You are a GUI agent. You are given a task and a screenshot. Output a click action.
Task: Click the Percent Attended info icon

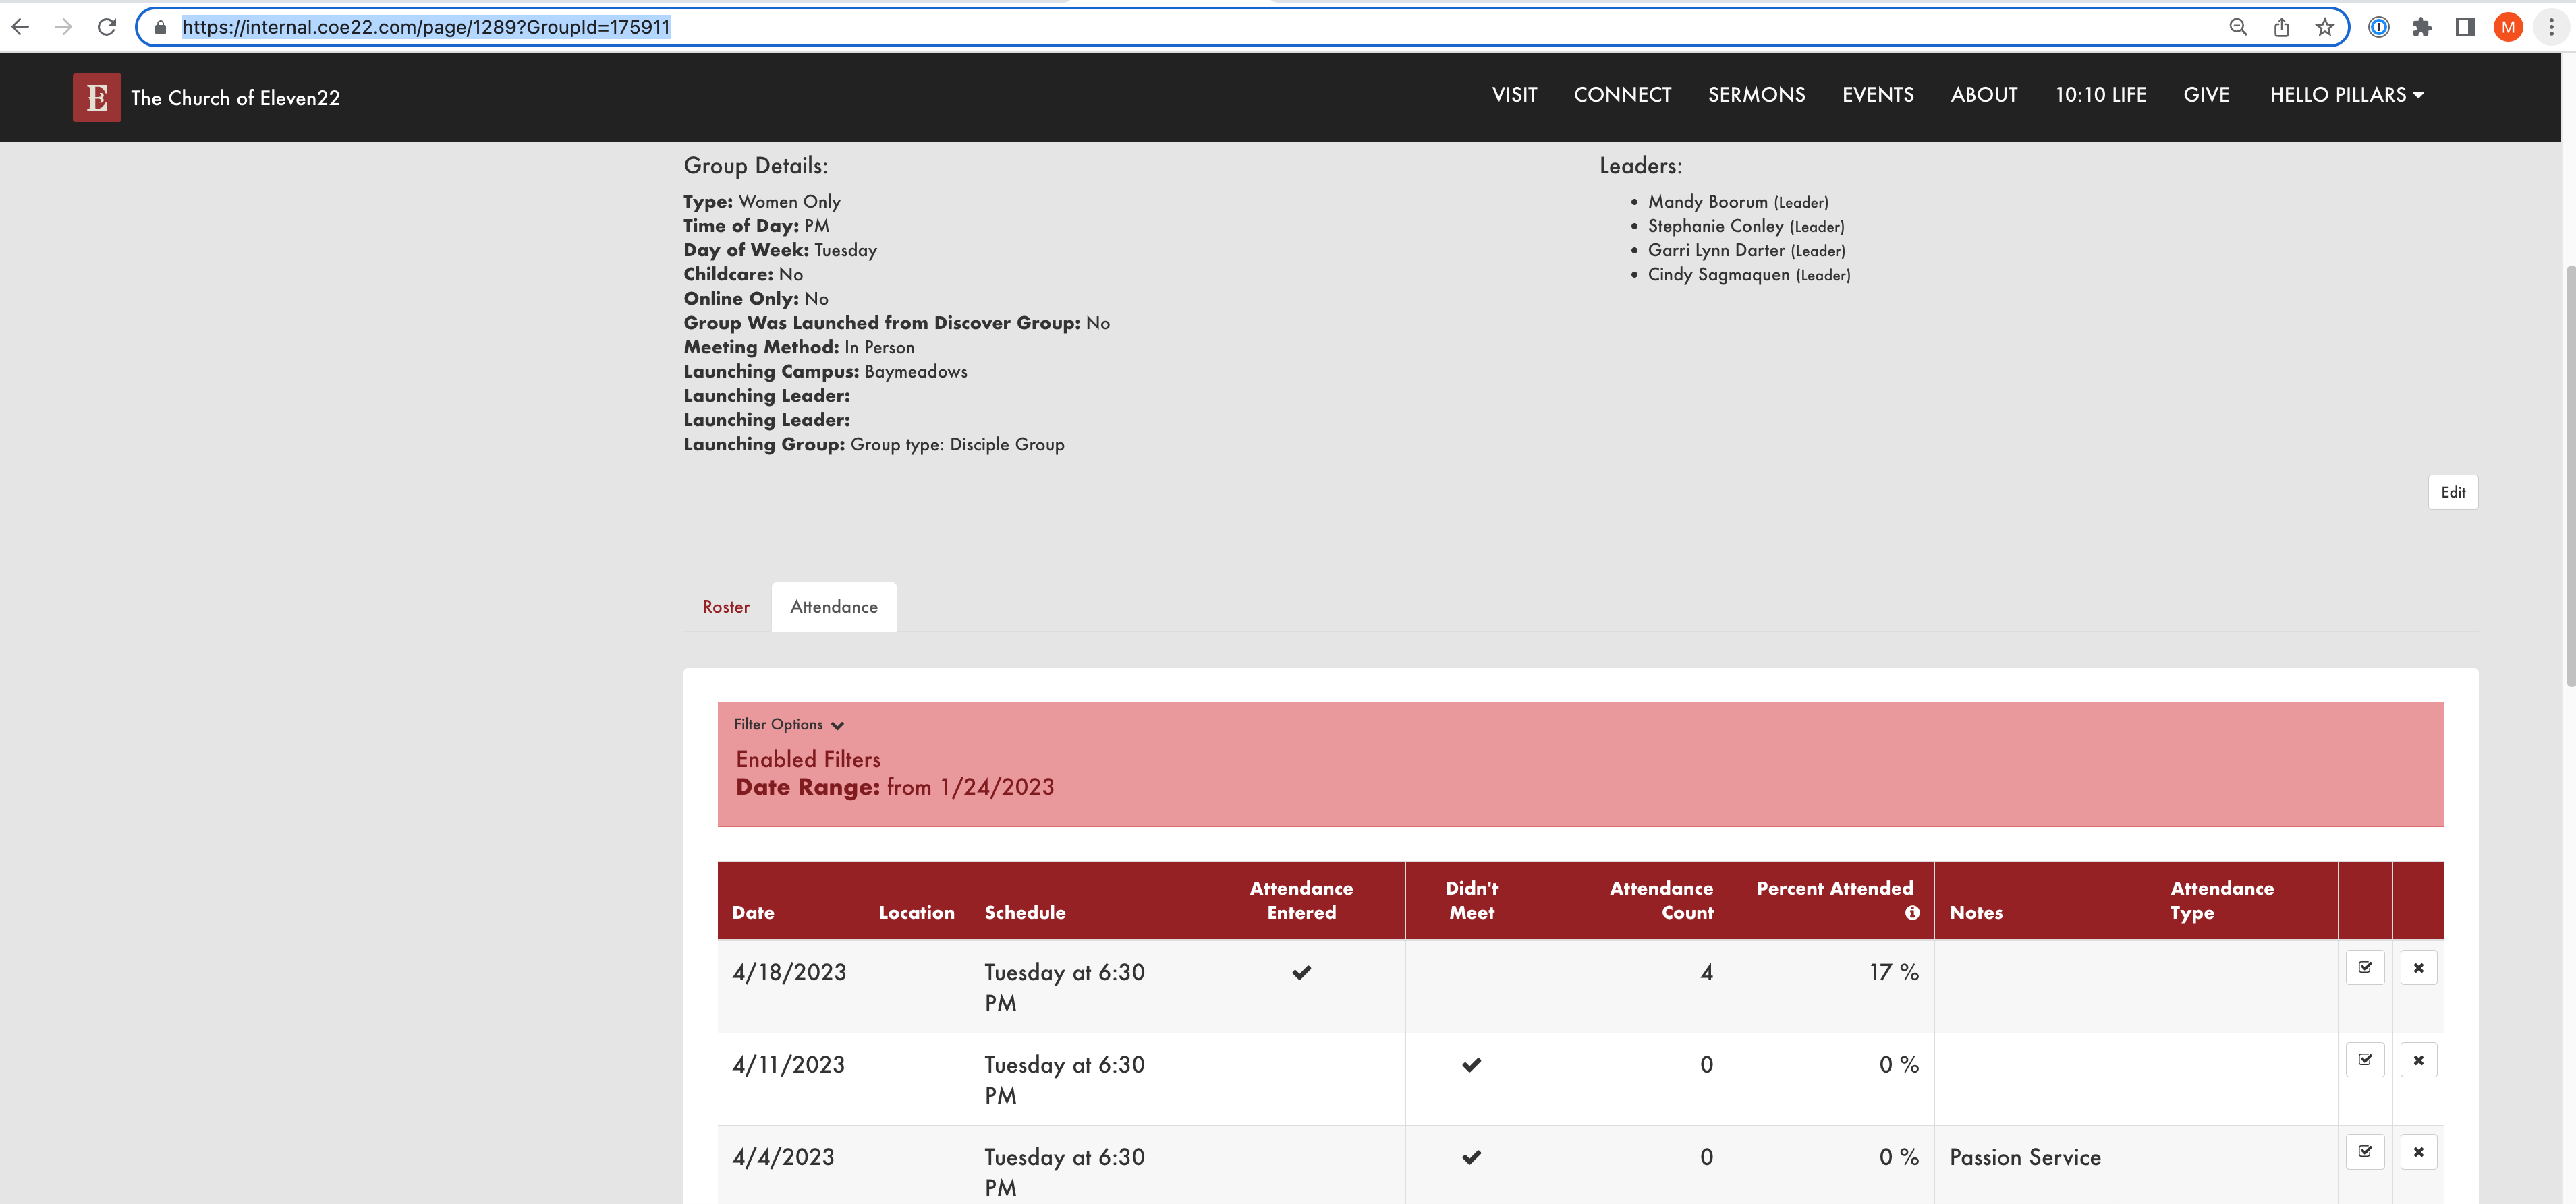point(1912,912)
